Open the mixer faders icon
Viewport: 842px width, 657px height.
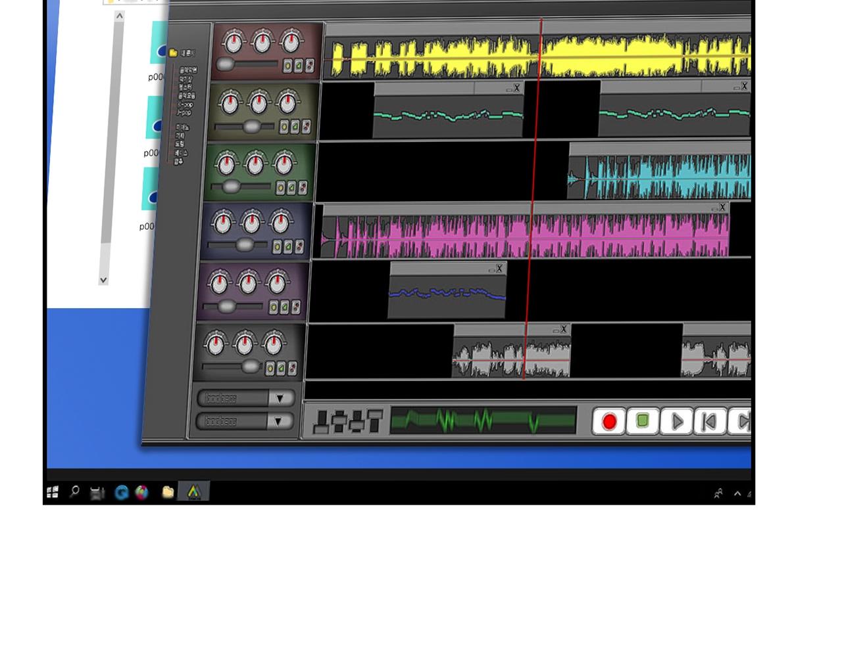pos(348,421)
